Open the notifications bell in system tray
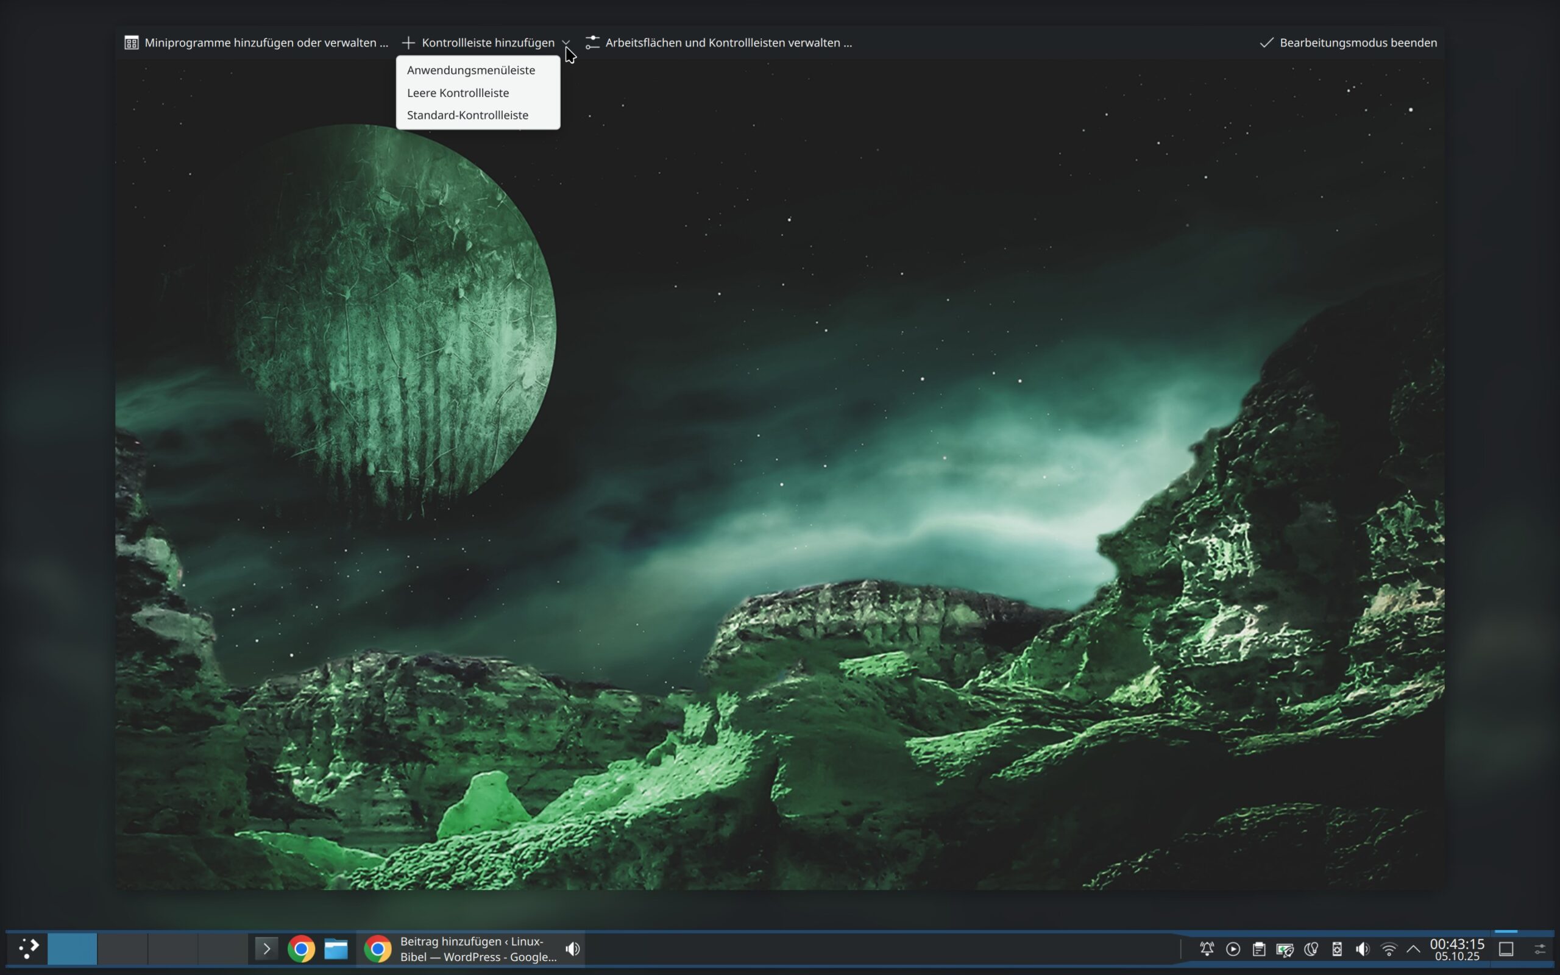The height and width of the screenshot is (975, 1560). pyautogui.click(x=1207, y=949)
